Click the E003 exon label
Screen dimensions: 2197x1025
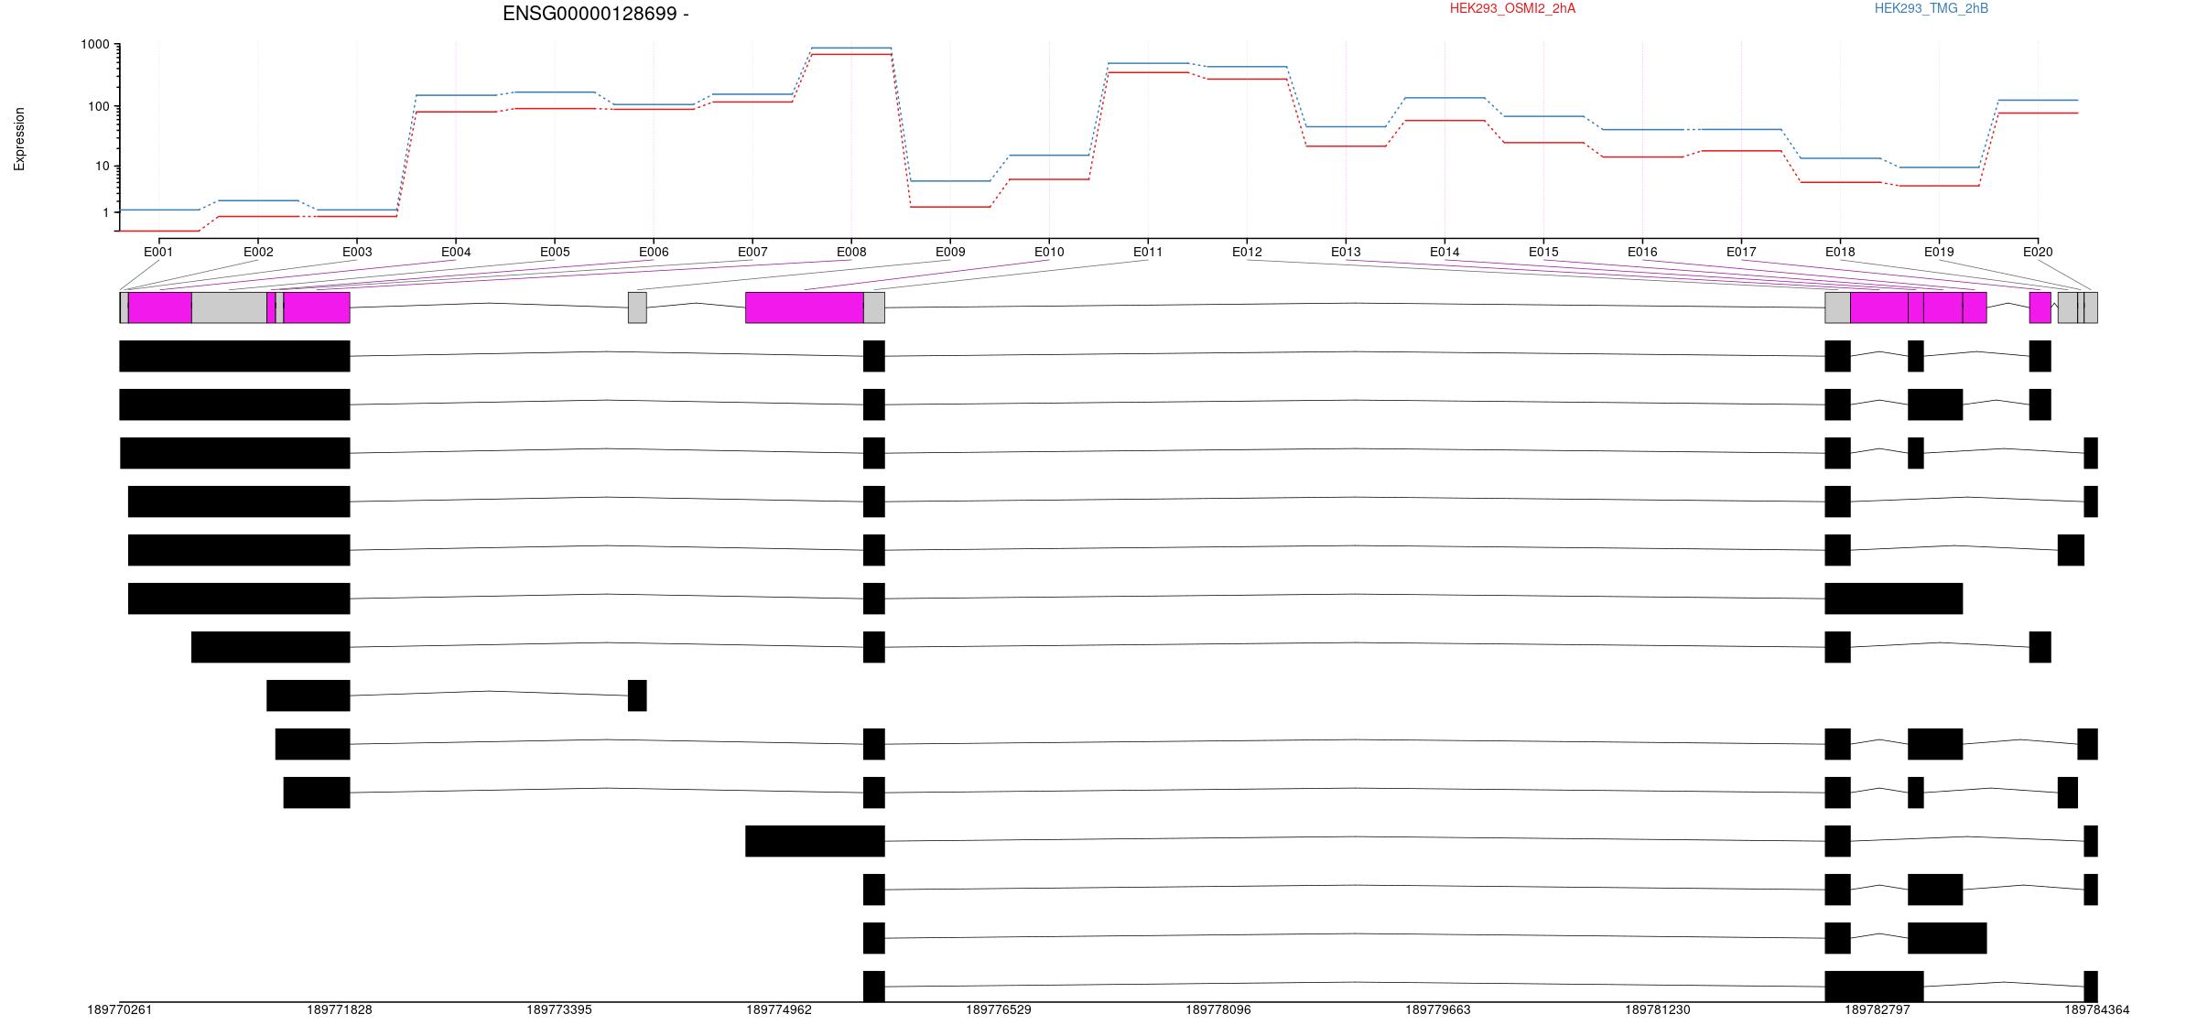click(357, 252)
